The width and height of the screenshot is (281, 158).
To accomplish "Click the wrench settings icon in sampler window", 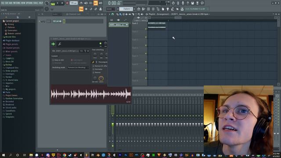I will pyautogui.click(x=60, y=44).
